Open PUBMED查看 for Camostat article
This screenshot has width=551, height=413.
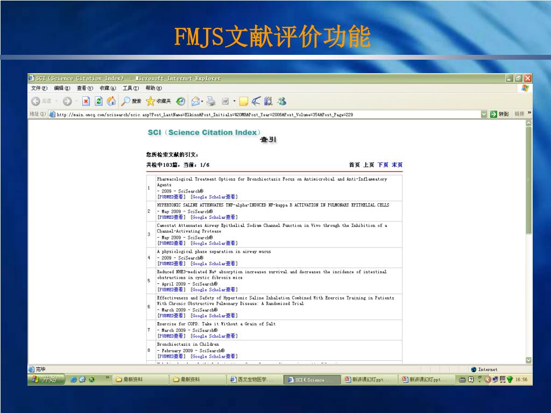click(x=171, y=244)
